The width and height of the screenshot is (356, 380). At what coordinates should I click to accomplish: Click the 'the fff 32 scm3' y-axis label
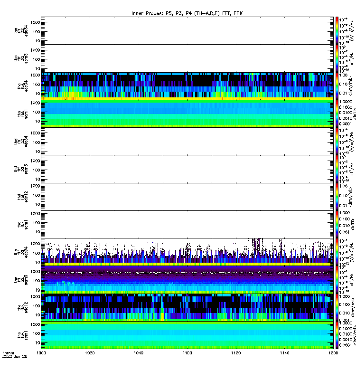pos(21,280)
